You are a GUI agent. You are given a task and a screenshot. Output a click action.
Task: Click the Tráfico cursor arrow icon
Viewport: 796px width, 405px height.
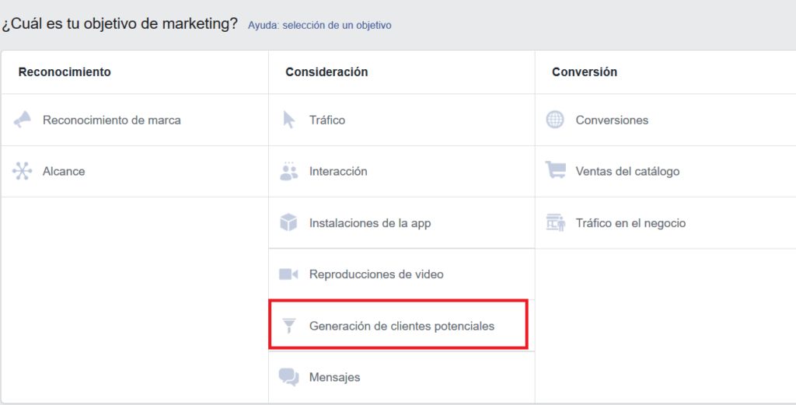[x=289, y=120]
